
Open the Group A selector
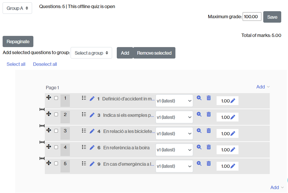(x=17, y=8)
